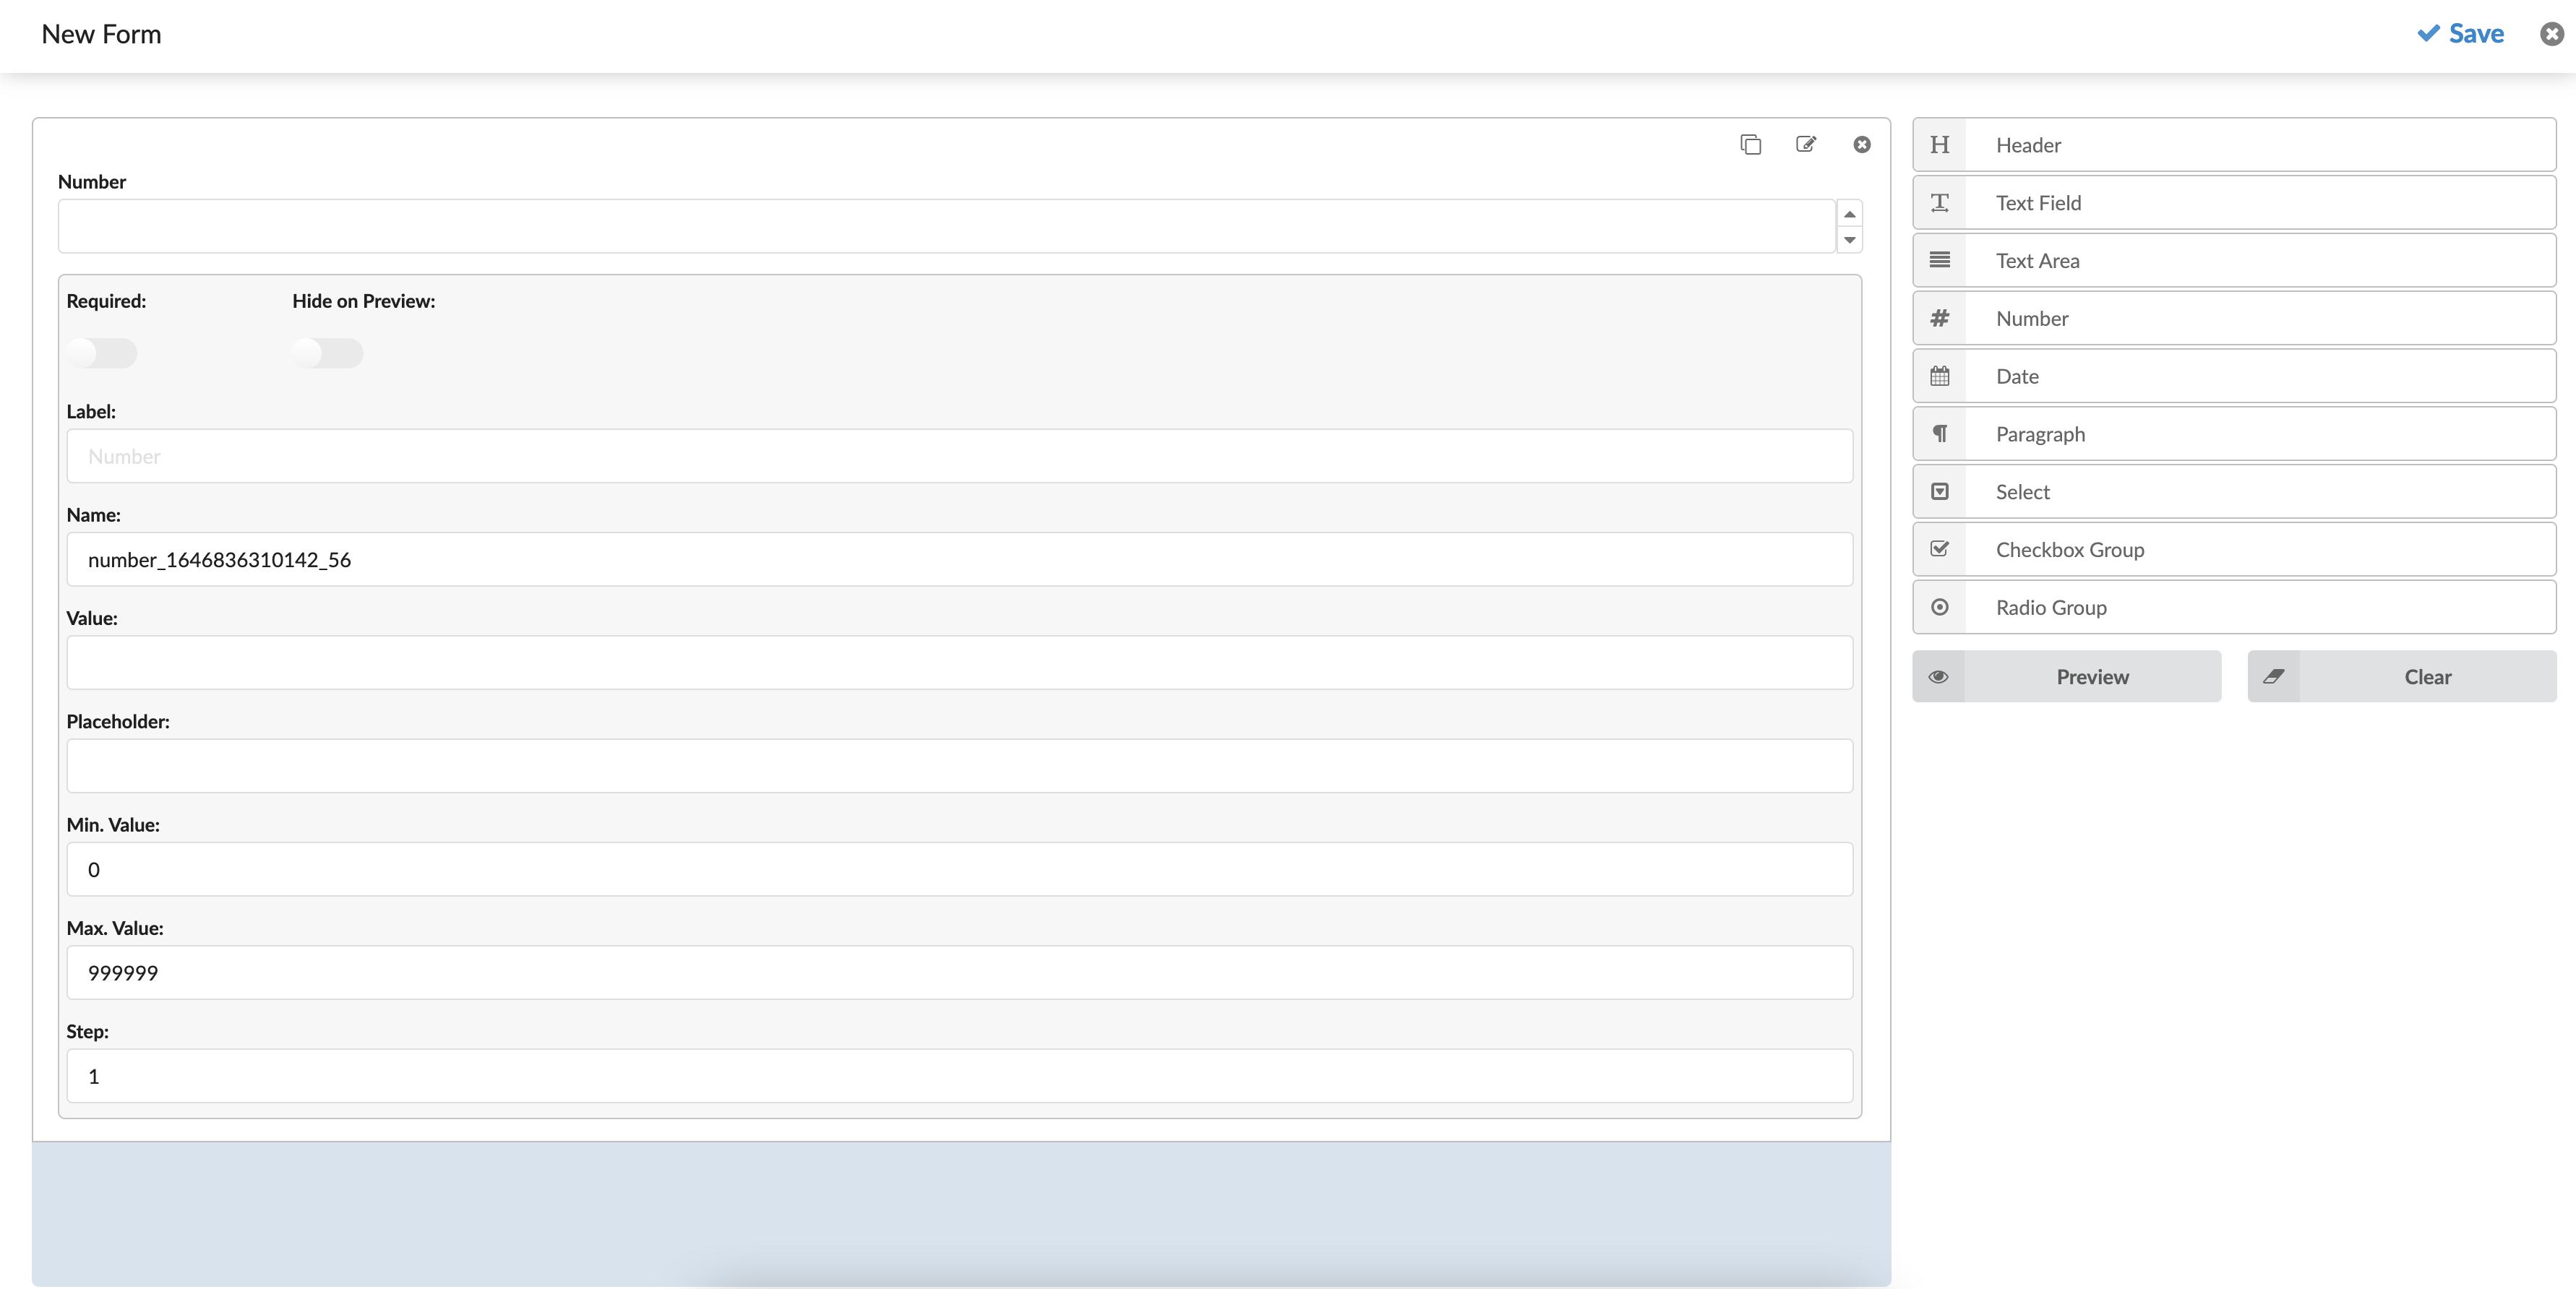Click the "New Form" title text
The image size is (2576, 1289).
coord(101,34)
